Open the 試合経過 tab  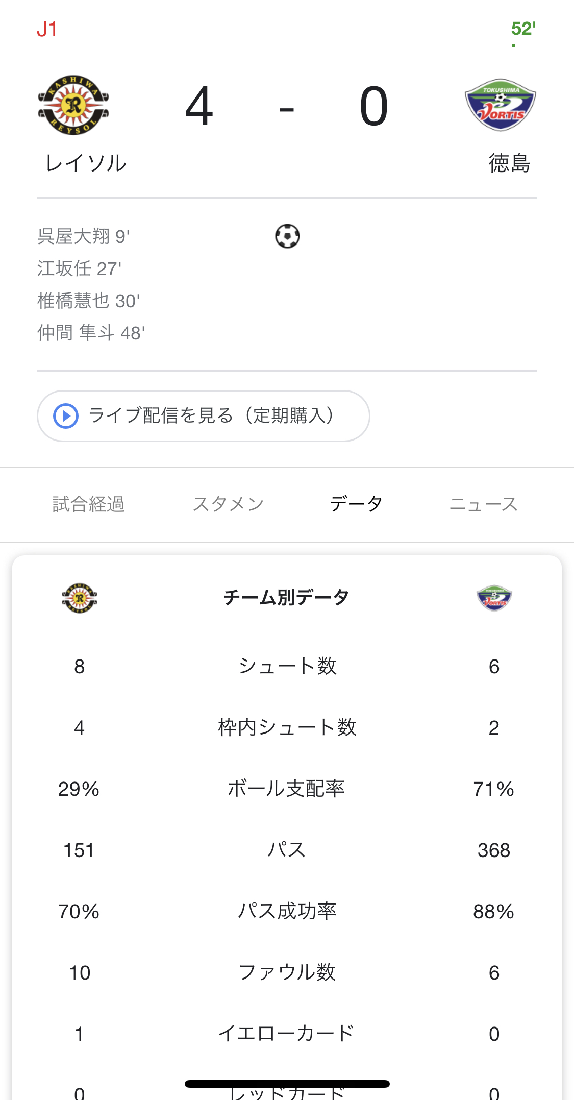click(x=88, y=504)
